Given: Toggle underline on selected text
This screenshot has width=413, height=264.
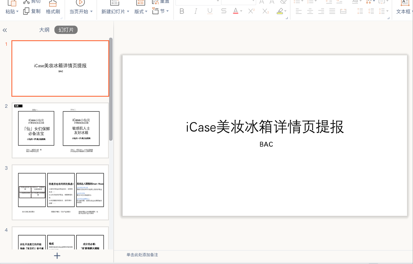Looking at the screenshot, I should coord(210,11).
